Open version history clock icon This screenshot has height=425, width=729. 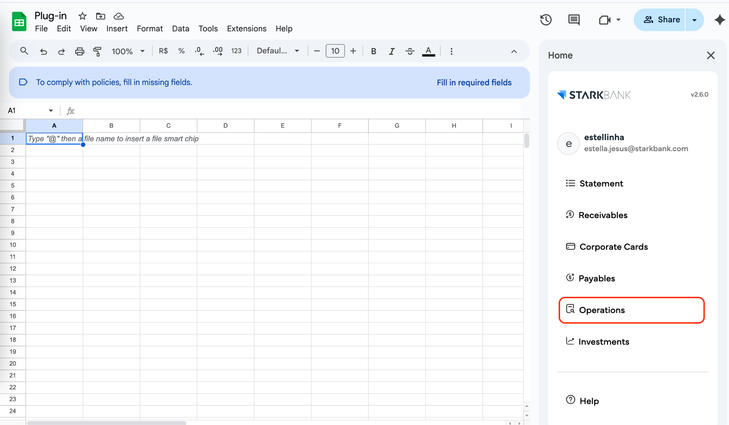pyautogui.click(x=546, y=20)
